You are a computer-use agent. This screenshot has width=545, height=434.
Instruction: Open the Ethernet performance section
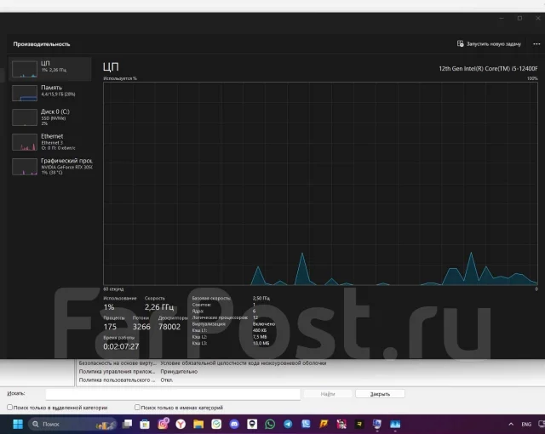(50, 142)
